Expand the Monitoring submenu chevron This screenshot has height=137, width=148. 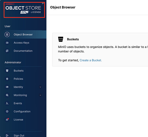point(40,95)
